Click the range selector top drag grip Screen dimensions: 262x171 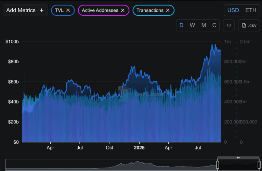click(238, 158)
